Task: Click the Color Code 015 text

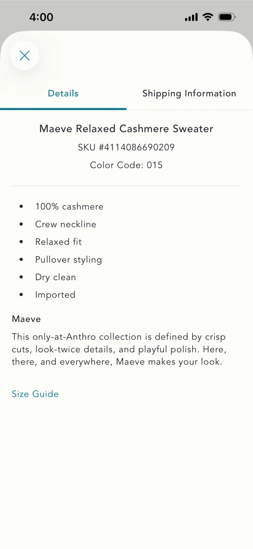Action: pyautogui.click(x=126, y=165)
